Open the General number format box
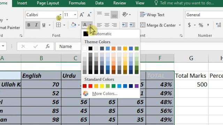The width and height of the screenshot is (223, 125). (204, 15)
